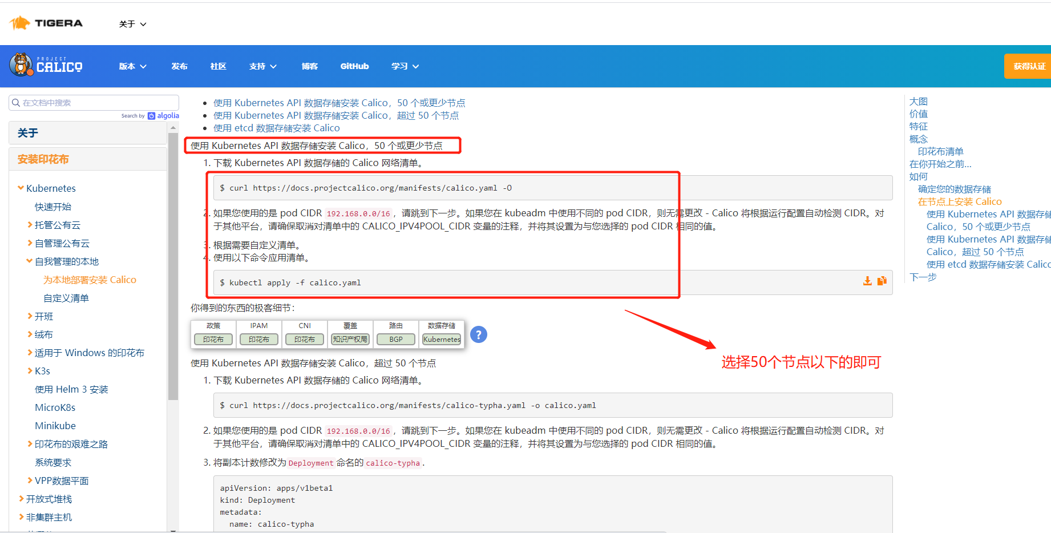Screen dimensions: 1051x533
Task: Expand 自管理公有云 tree item
Action: [x=30, y=243]
